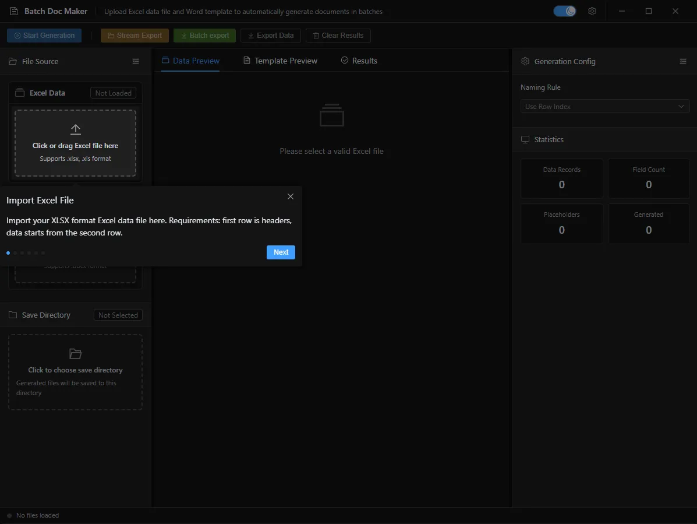
Task: Close the Import Excel File tour popup
Action: click(290, 196)
